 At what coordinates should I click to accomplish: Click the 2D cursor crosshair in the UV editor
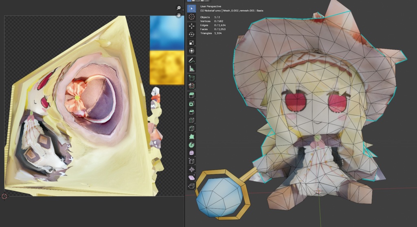click(x=4, y=196)
